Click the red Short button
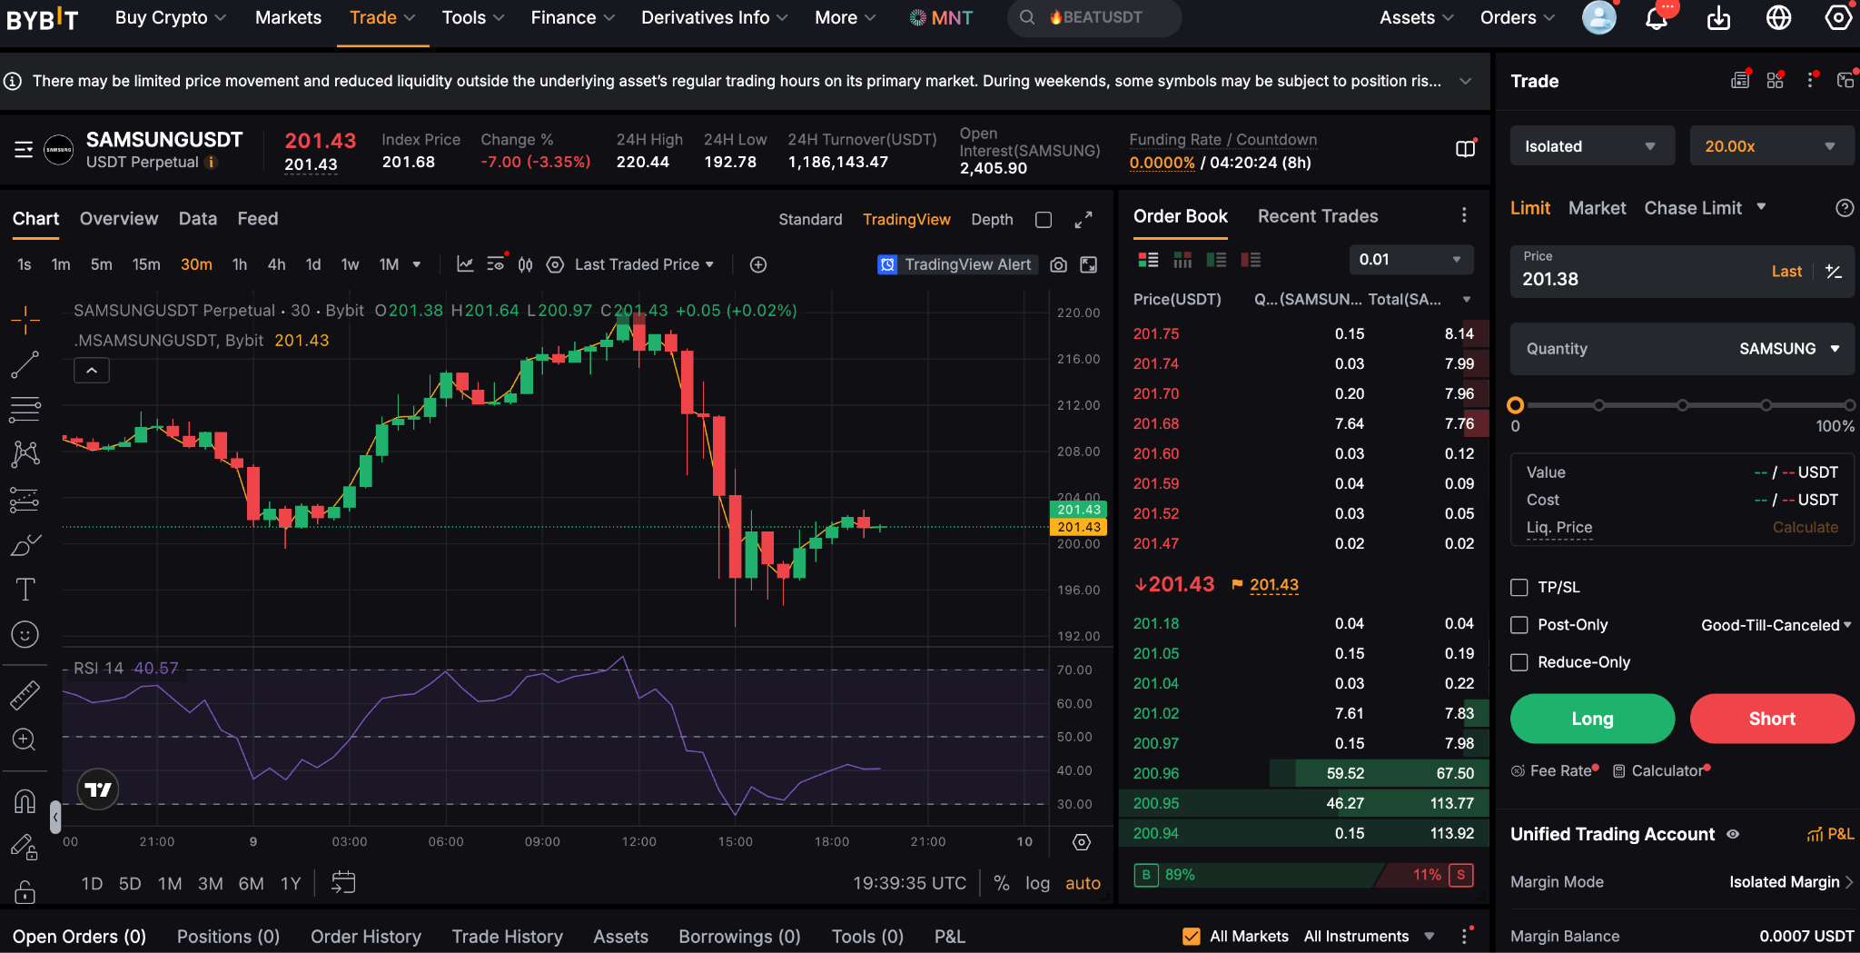 (x=1772, y=719)
